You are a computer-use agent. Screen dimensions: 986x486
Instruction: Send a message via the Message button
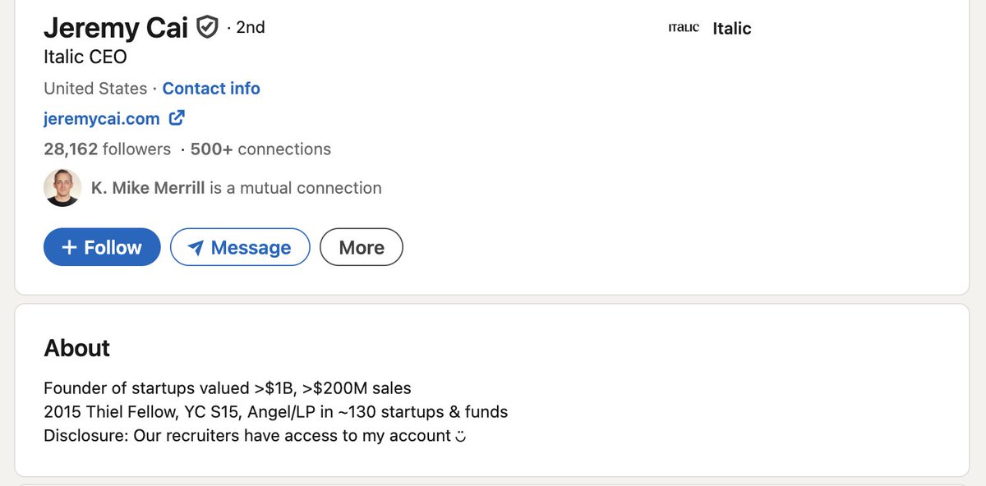(x=240, y=247)
